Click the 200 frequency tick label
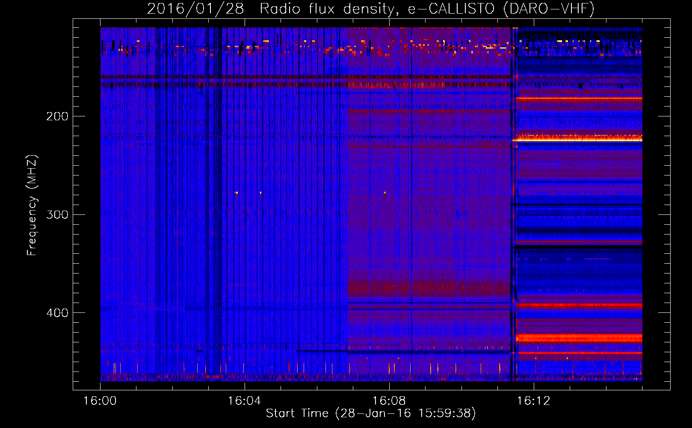692x428 pixels. [x=57, y=116]
